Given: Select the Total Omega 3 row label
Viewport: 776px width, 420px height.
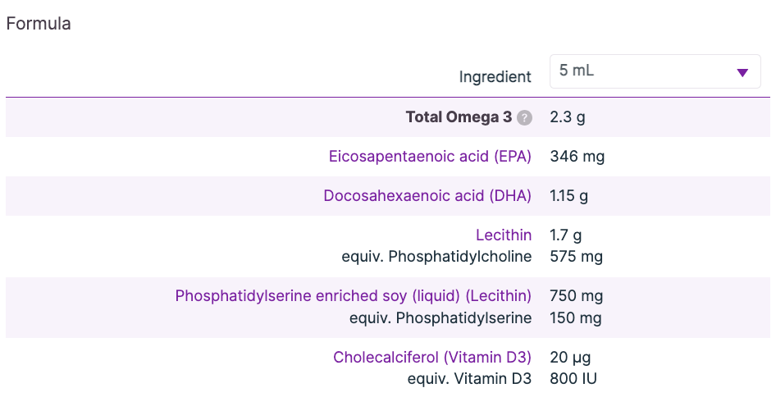Looking at the screenshot, I should 459,117.
